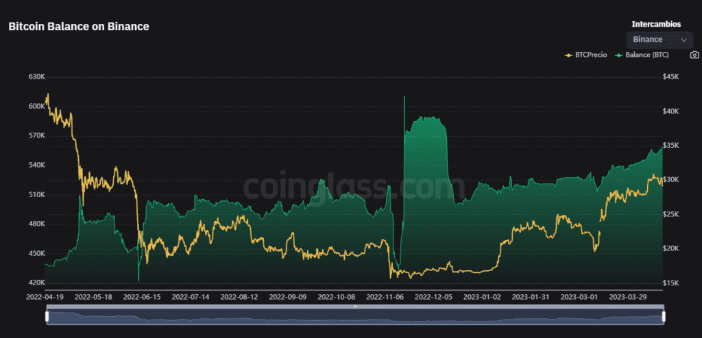Click the 2022-04-19 date label
This screenshot has width=702, height=338.
coord(45,297)
